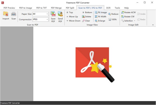Set zoom to 100%

point(112,19)
